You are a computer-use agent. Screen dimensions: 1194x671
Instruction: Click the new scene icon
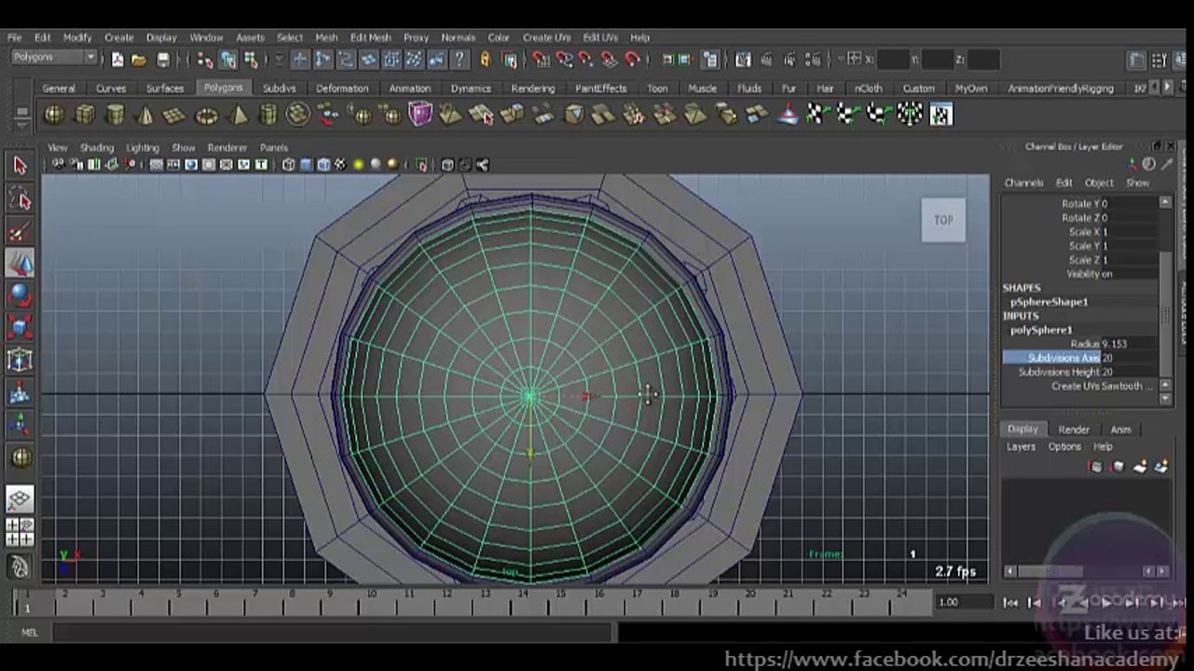click(117, 60)
